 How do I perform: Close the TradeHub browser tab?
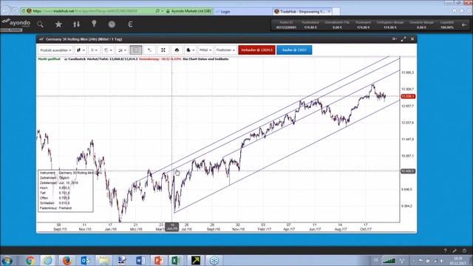[329, 12]
